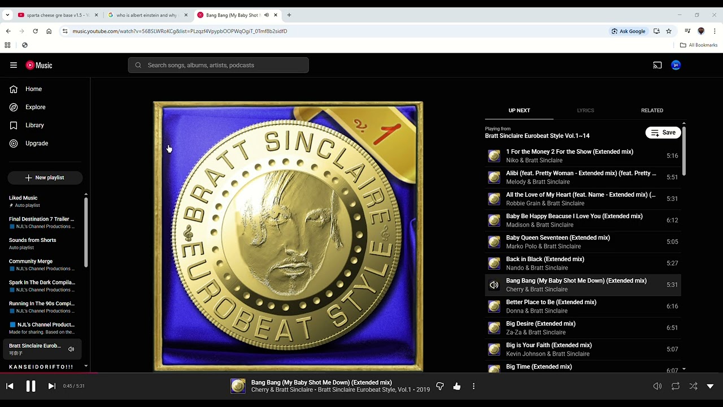This screenshot has width=723, height=407.
Task: Save the queue as a playlist
Action: tap(663, 132)
